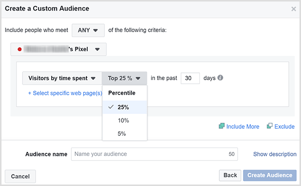Click the Include More link text
This screenshot has height=186, width=301.
coord(243,126)
